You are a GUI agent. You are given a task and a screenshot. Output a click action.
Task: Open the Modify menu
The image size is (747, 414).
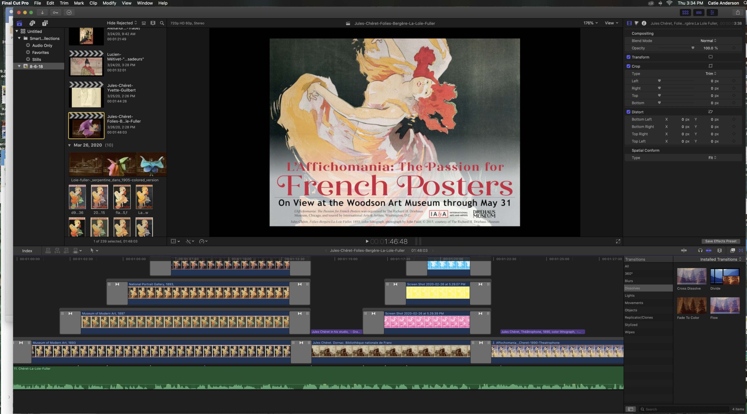(109, 3)
